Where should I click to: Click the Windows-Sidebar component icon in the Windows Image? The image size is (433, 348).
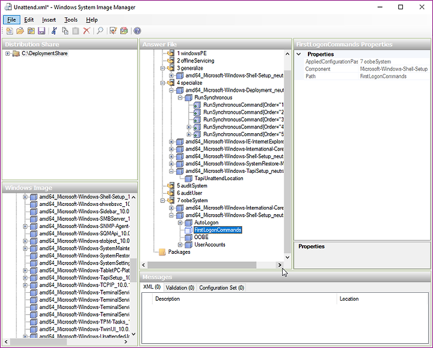pos(34,212)
